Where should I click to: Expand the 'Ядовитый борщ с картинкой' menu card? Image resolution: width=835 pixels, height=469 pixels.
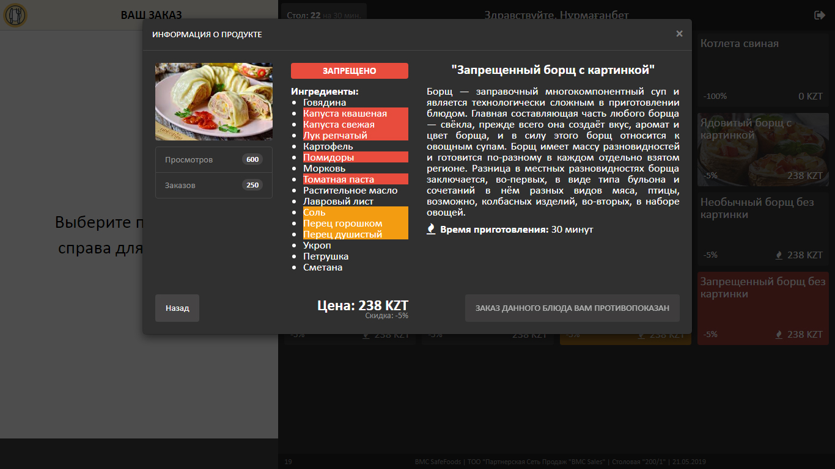pyautogui.click(x=762, y=150)
